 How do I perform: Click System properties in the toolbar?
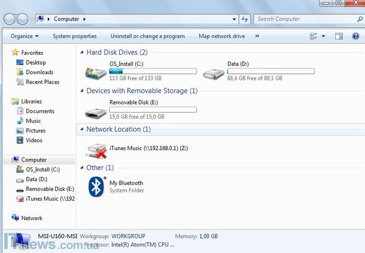(x=74, y=36)
